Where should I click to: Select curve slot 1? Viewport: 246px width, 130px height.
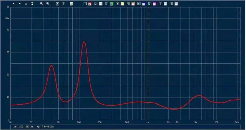85,4
